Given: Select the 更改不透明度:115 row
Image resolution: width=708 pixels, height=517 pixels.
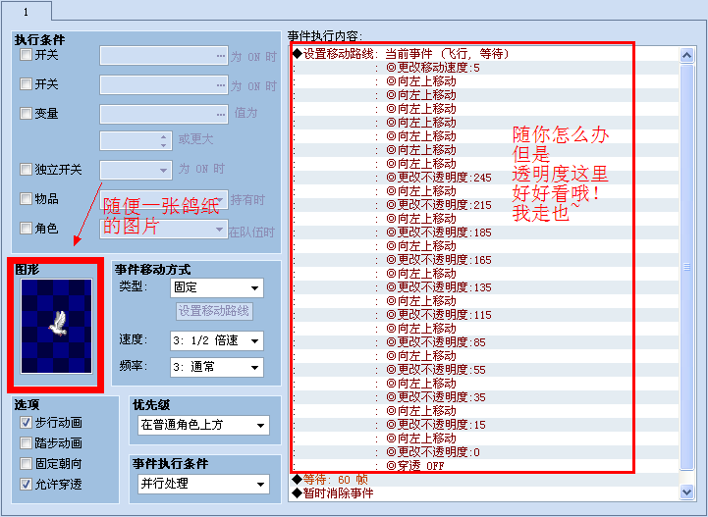Looking at the screenshot, I should point(485,315).
